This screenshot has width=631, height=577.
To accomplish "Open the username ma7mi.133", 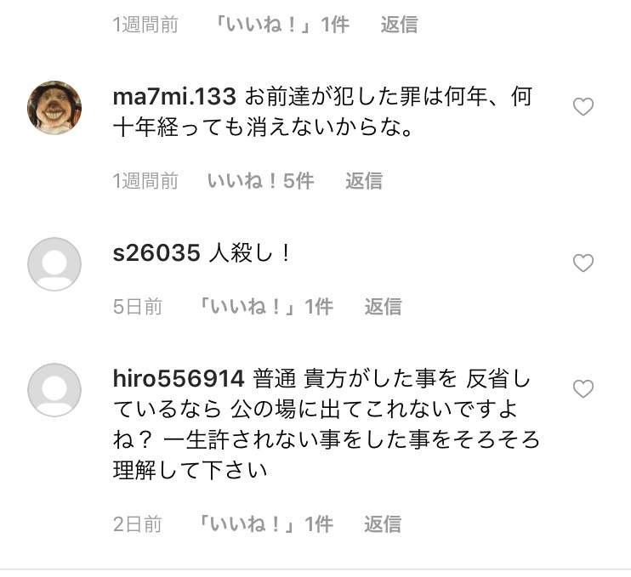I will [174, 97].
